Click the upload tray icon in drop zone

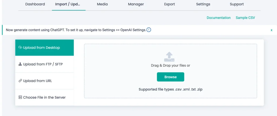(x=169, y=57)
